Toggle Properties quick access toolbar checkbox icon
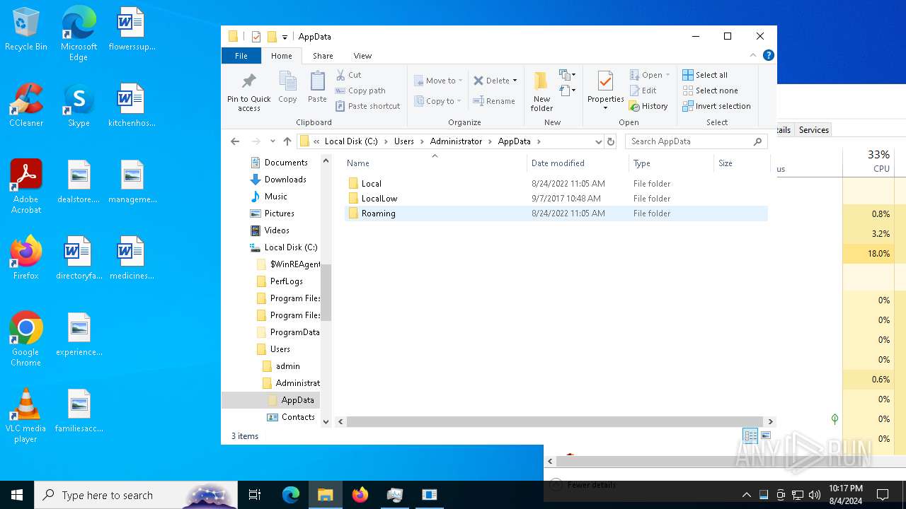Screen dimensions: 906x509 click(x=256, y=37)
